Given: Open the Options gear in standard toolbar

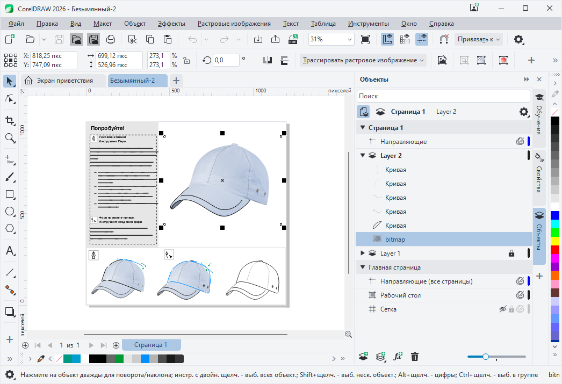Looking at the screenshot, I should coord(518,39).
